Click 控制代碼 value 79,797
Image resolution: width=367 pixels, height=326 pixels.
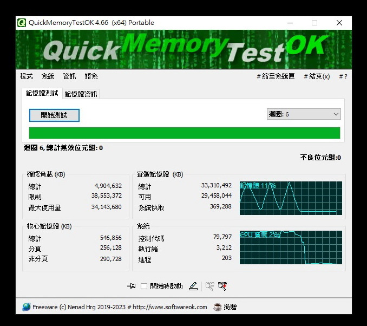point(222,237)
